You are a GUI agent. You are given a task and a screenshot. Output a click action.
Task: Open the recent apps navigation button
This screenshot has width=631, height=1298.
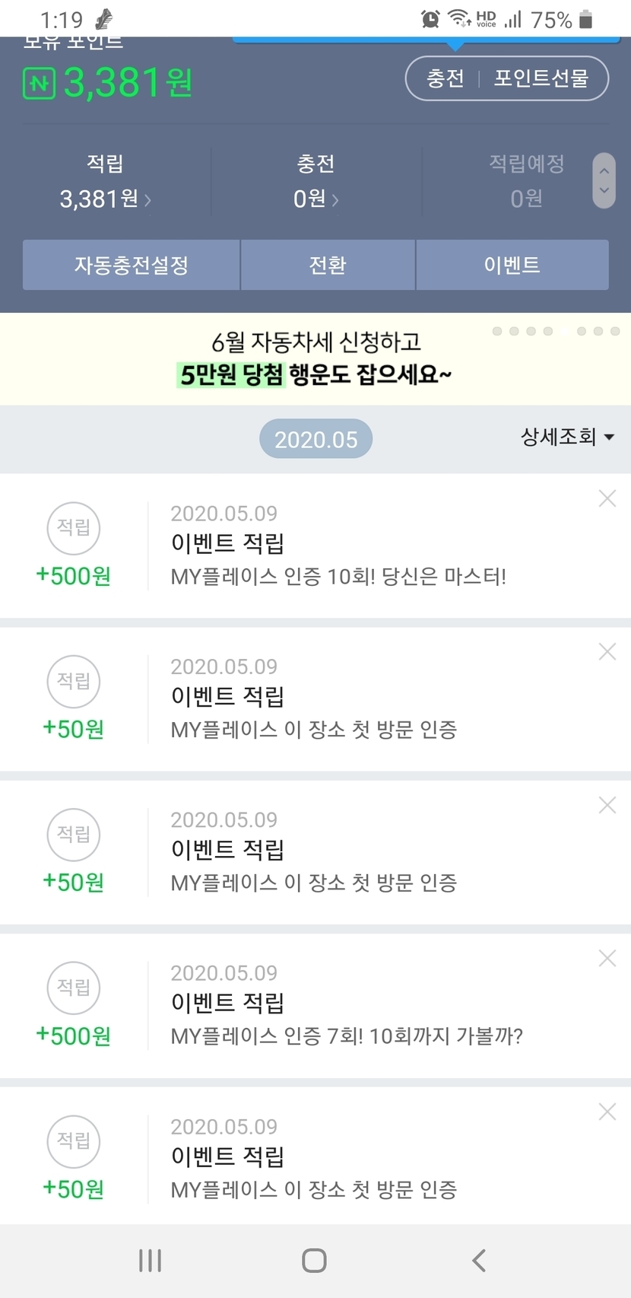(150, 1261)
